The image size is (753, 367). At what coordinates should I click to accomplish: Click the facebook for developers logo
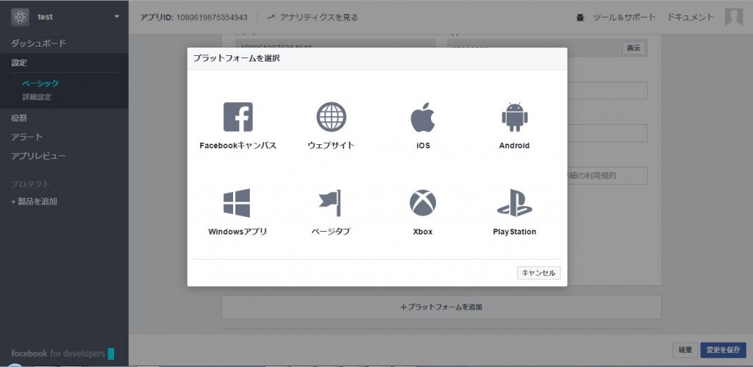click(63, 354)
